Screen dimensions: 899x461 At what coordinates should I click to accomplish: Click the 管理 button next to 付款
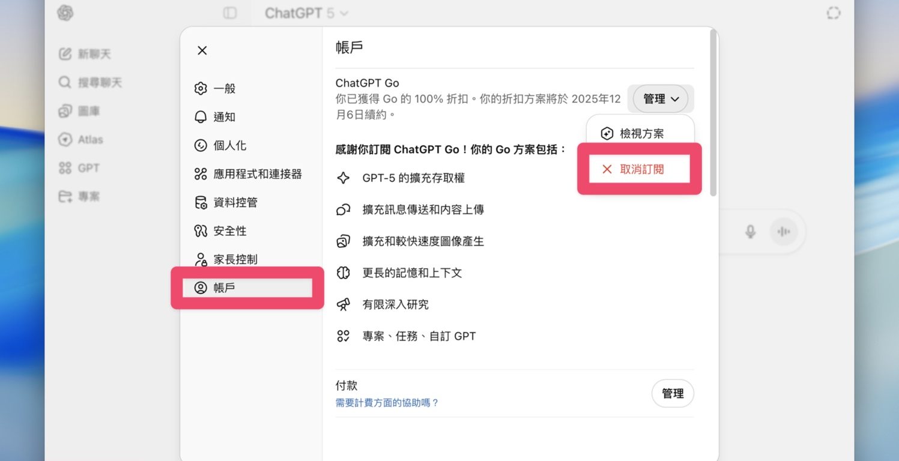coord(672,394)
